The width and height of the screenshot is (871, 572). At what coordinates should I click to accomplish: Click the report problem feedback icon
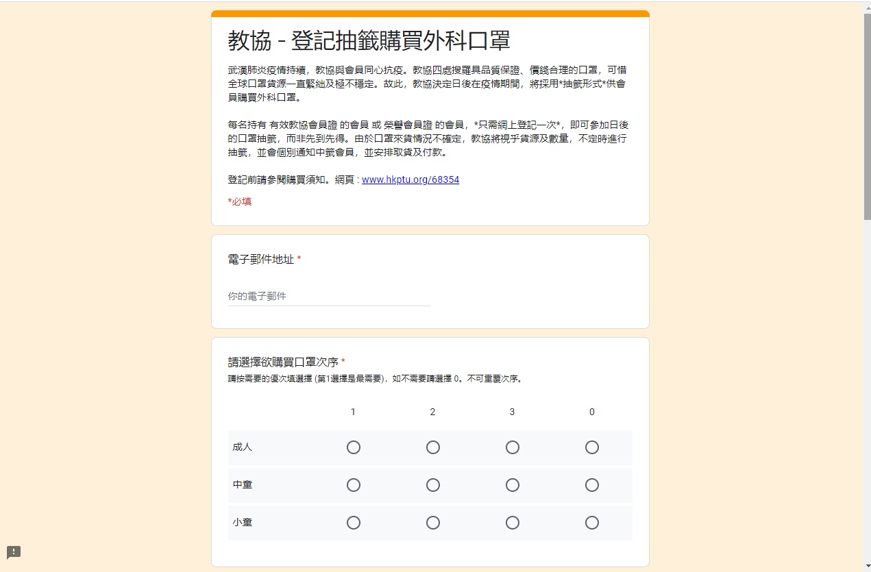(14, 552)
